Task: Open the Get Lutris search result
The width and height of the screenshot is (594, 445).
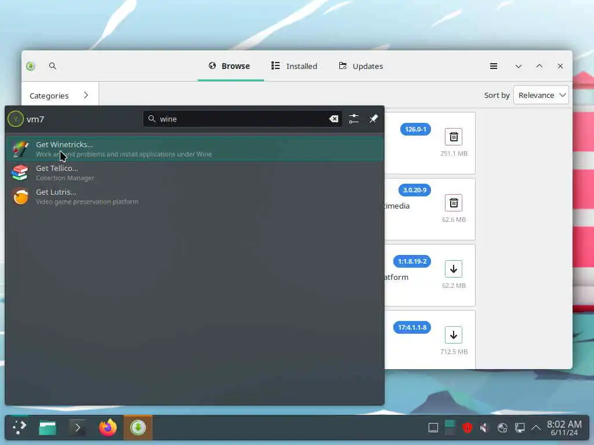Action: 195,197
